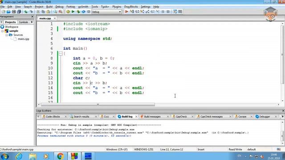Open Internet Explorer from the taskbar
The width and height of the screenshot is (285, 160).
pyautogui.click(x=19, y=156)
